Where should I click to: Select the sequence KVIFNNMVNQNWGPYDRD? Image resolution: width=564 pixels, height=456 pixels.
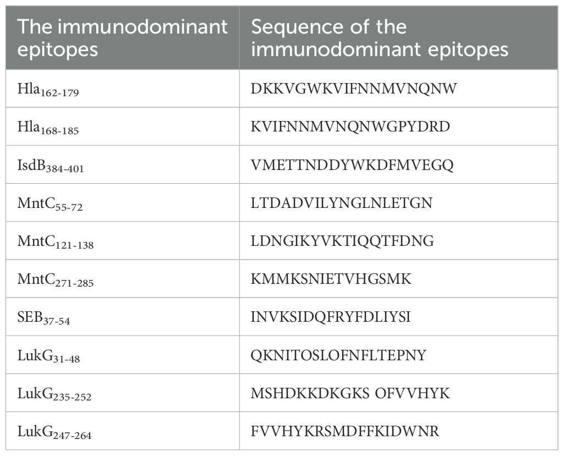tap(350, 127)
